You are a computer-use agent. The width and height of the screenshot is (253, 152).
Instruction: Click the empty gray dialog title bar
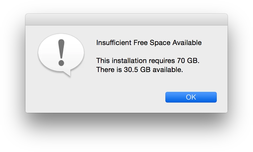126,19
